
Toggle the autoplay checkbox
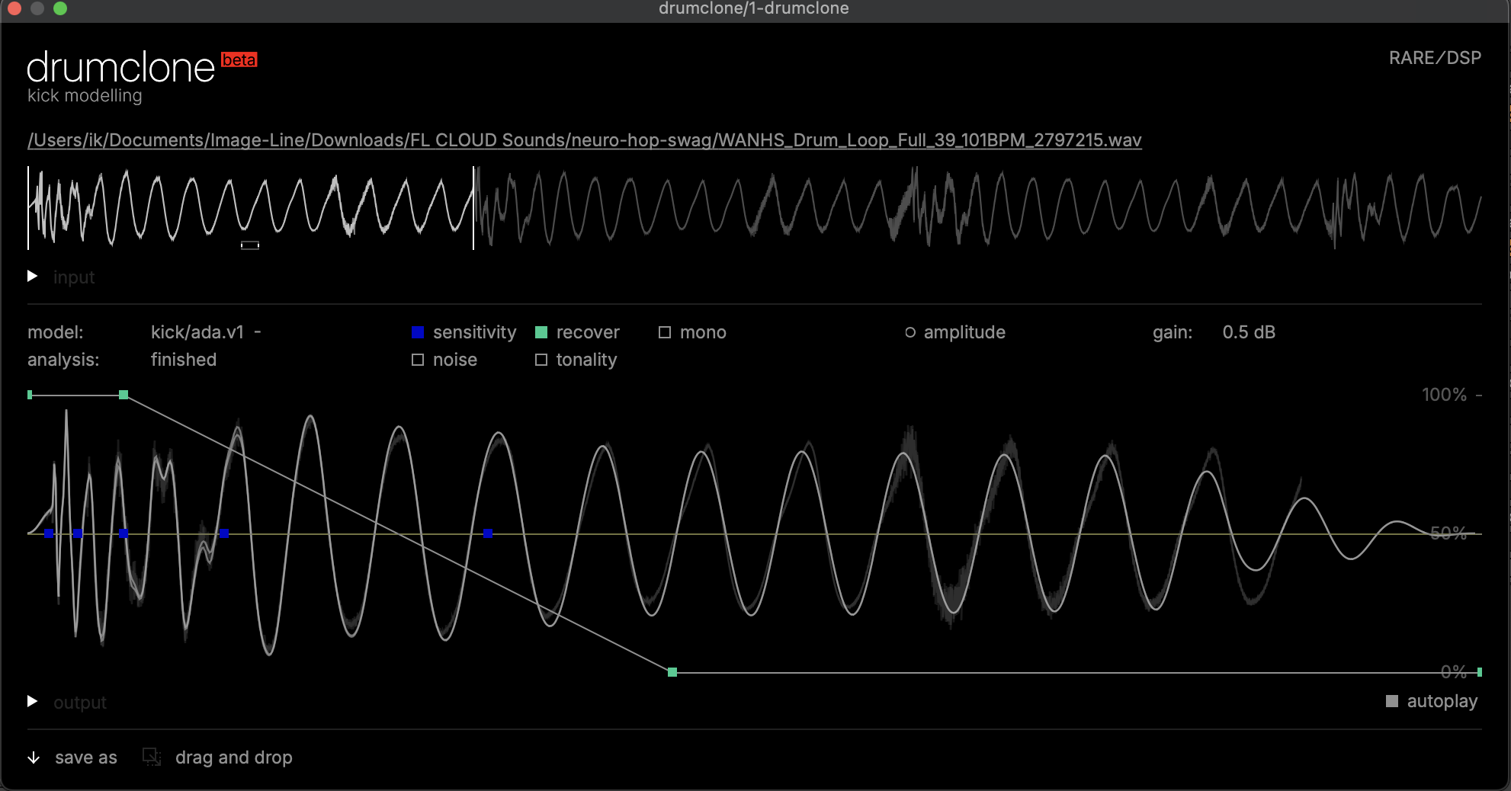[x=1392, y=701]
